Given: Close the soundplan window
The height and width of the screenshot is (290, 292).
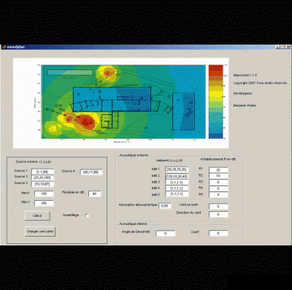Looking at the screenshot, I should click(288, 47).
